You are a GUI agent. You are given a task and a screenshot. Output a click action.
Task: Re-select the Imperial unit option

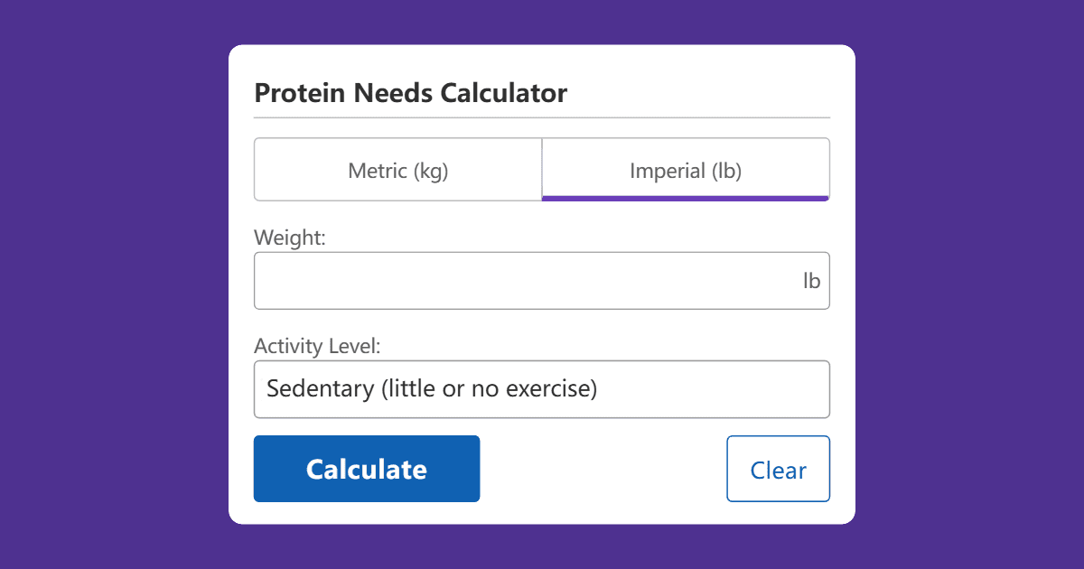coord(685,170)
